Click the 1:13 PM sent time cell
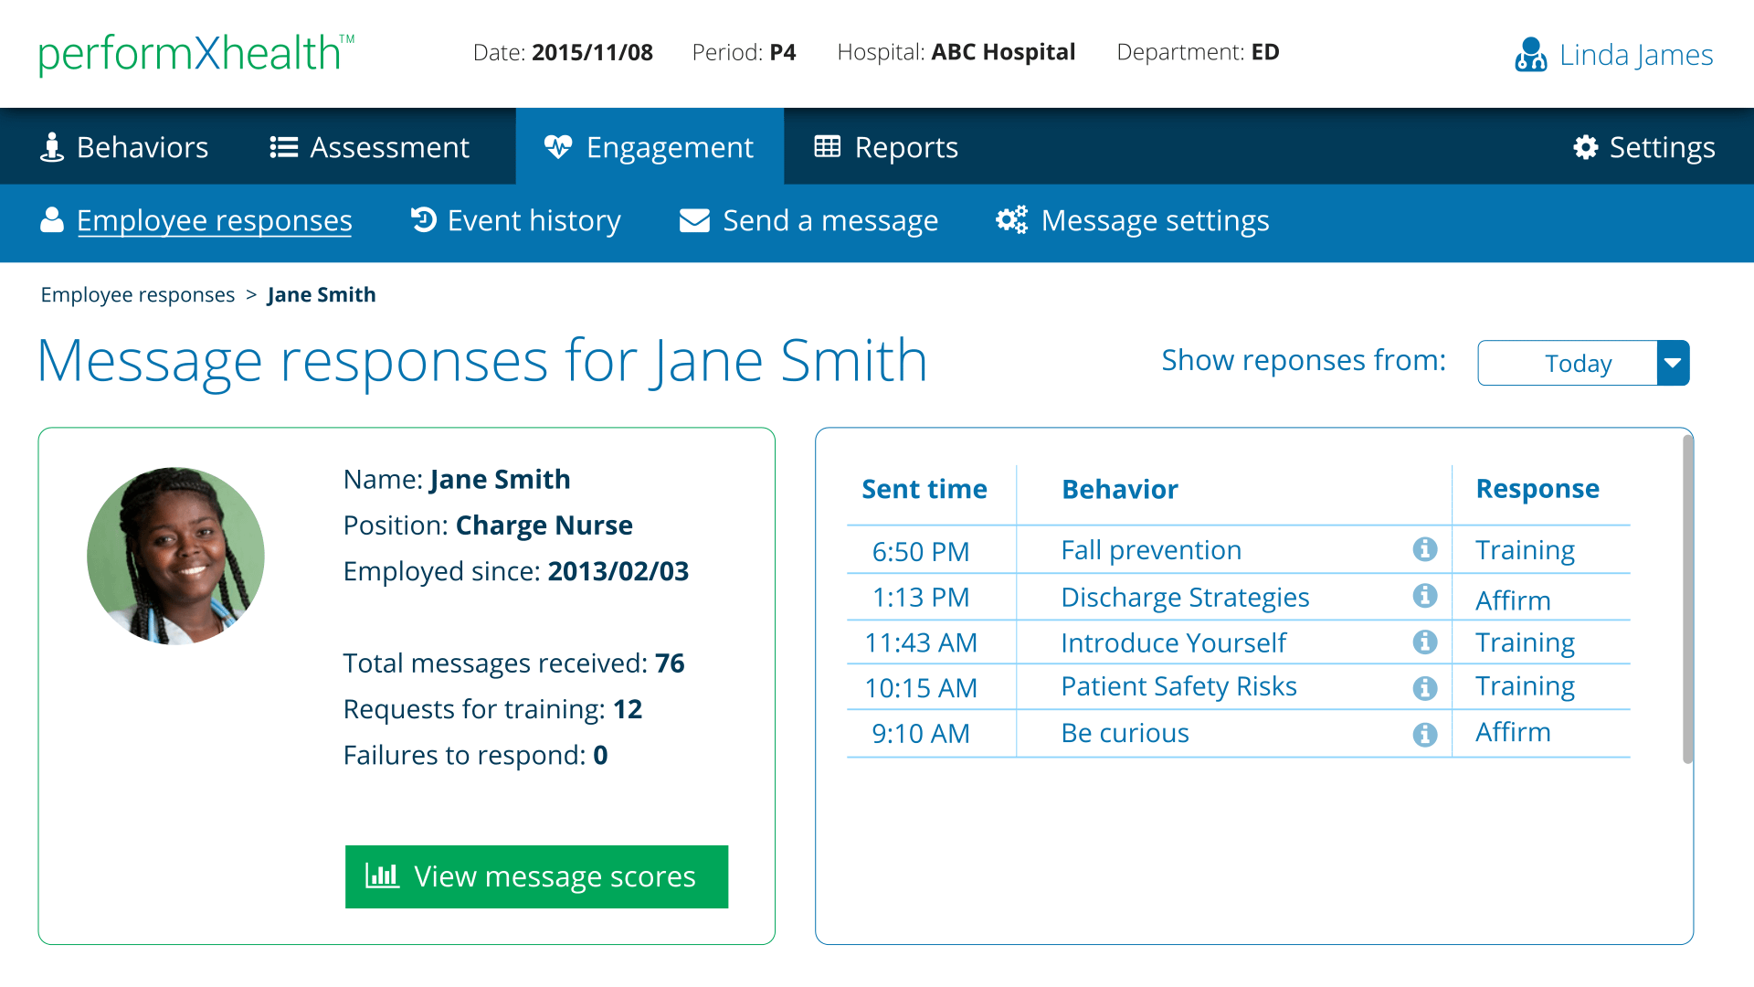Screen dimensions: 1754x987 [921, 597]
